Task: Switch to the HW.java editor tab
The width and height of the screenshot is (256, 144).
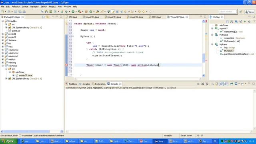Action: click(73, 17)
